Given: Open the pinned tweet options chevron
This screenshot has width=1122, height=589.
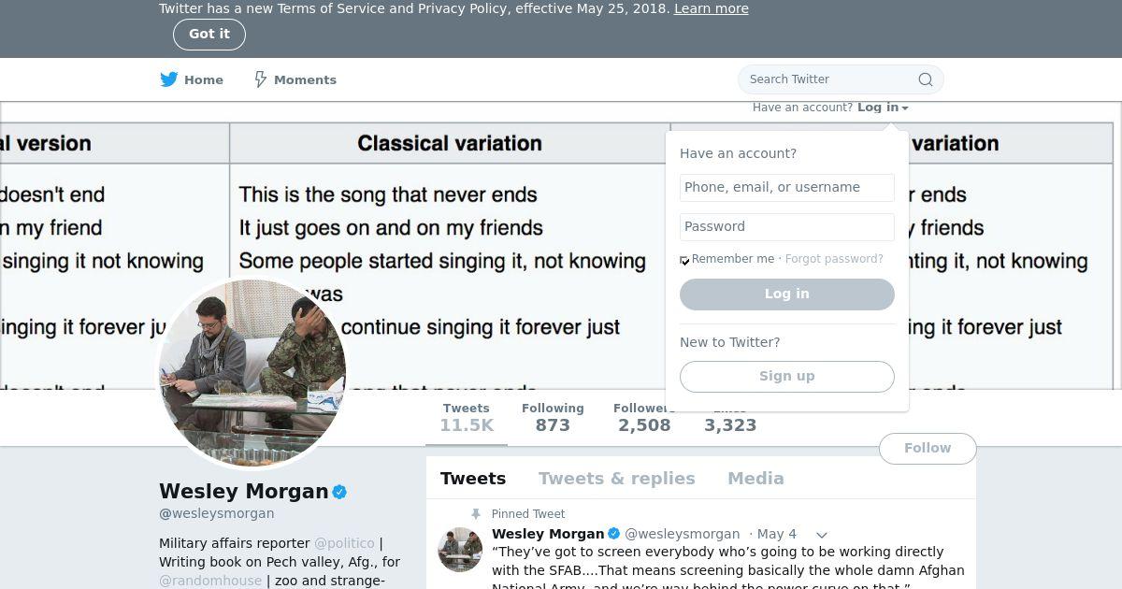Looking at the screenshot, I should coord(822,535).
